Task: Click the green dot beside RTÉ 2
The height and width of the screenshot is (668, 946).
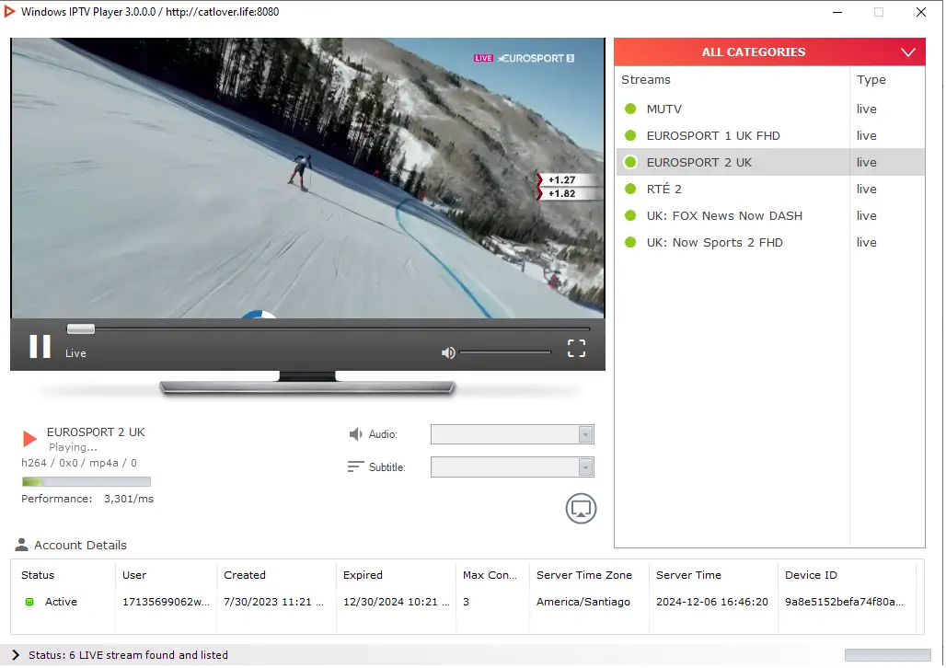Action: 630,189
